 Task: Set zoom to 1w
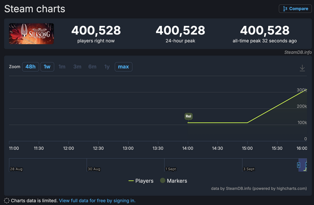pos(47,67)
